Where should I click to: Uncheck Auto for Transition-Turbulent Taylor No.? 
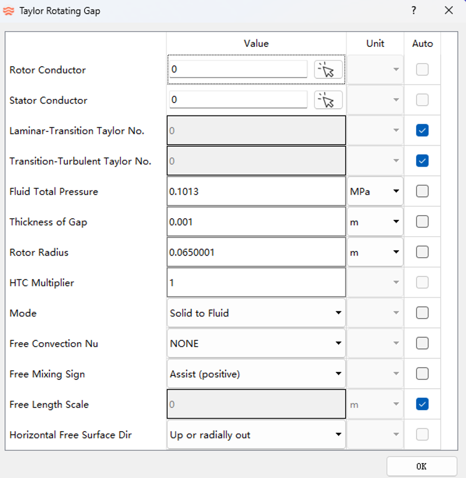point(422,161)
